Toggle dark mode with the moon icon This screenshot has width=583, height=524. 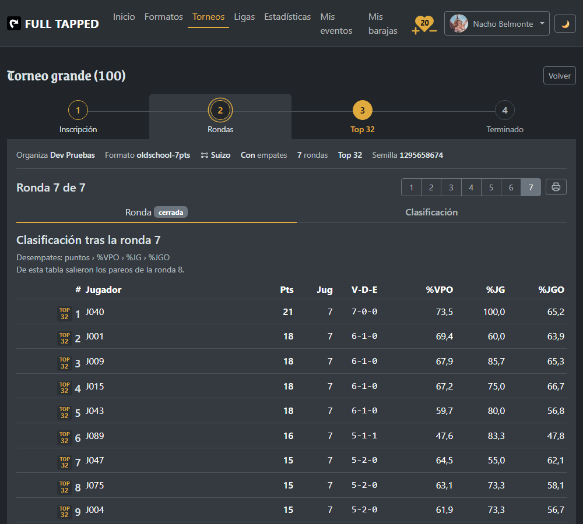point(565,24)
